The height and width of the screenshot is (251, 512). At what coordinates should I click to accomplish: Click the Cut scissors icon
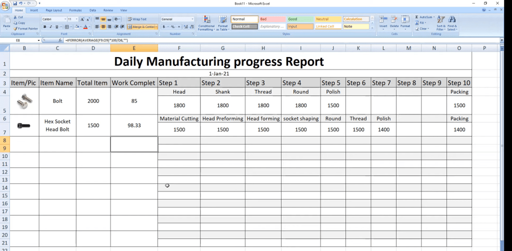15,17
